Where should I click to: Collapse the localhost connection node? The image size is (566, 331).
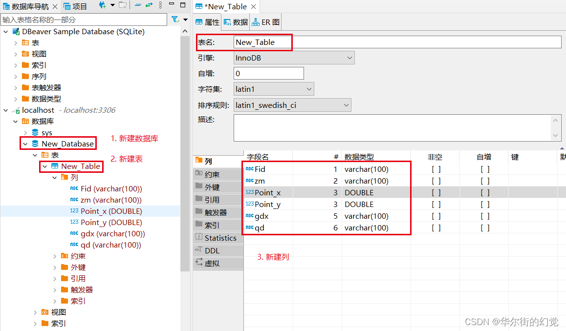[x=6, y=110]
